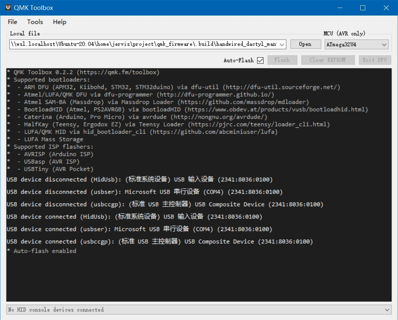Click the 'MCU (AVR only)' label
Screen dimensions: 398x320
pyautogui.click(x=344, y=33)
